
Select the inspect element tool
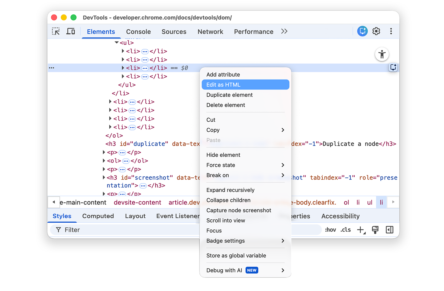[56, 31]
